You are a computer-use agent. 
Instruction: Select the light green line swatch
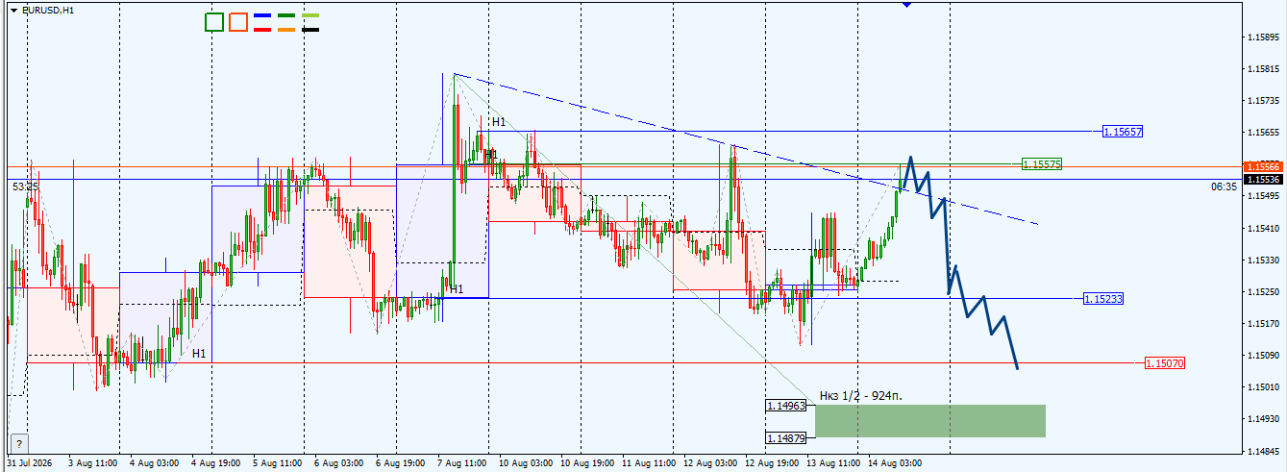(310, 16)
